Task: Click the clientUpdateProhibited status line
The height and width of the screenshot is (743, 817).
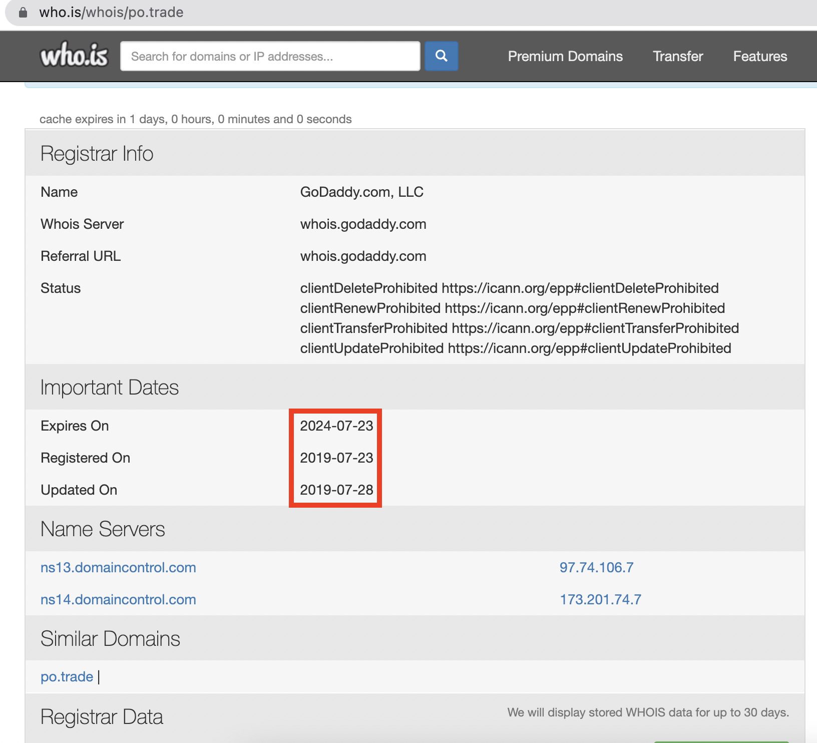Action: (x=515, y=348)
